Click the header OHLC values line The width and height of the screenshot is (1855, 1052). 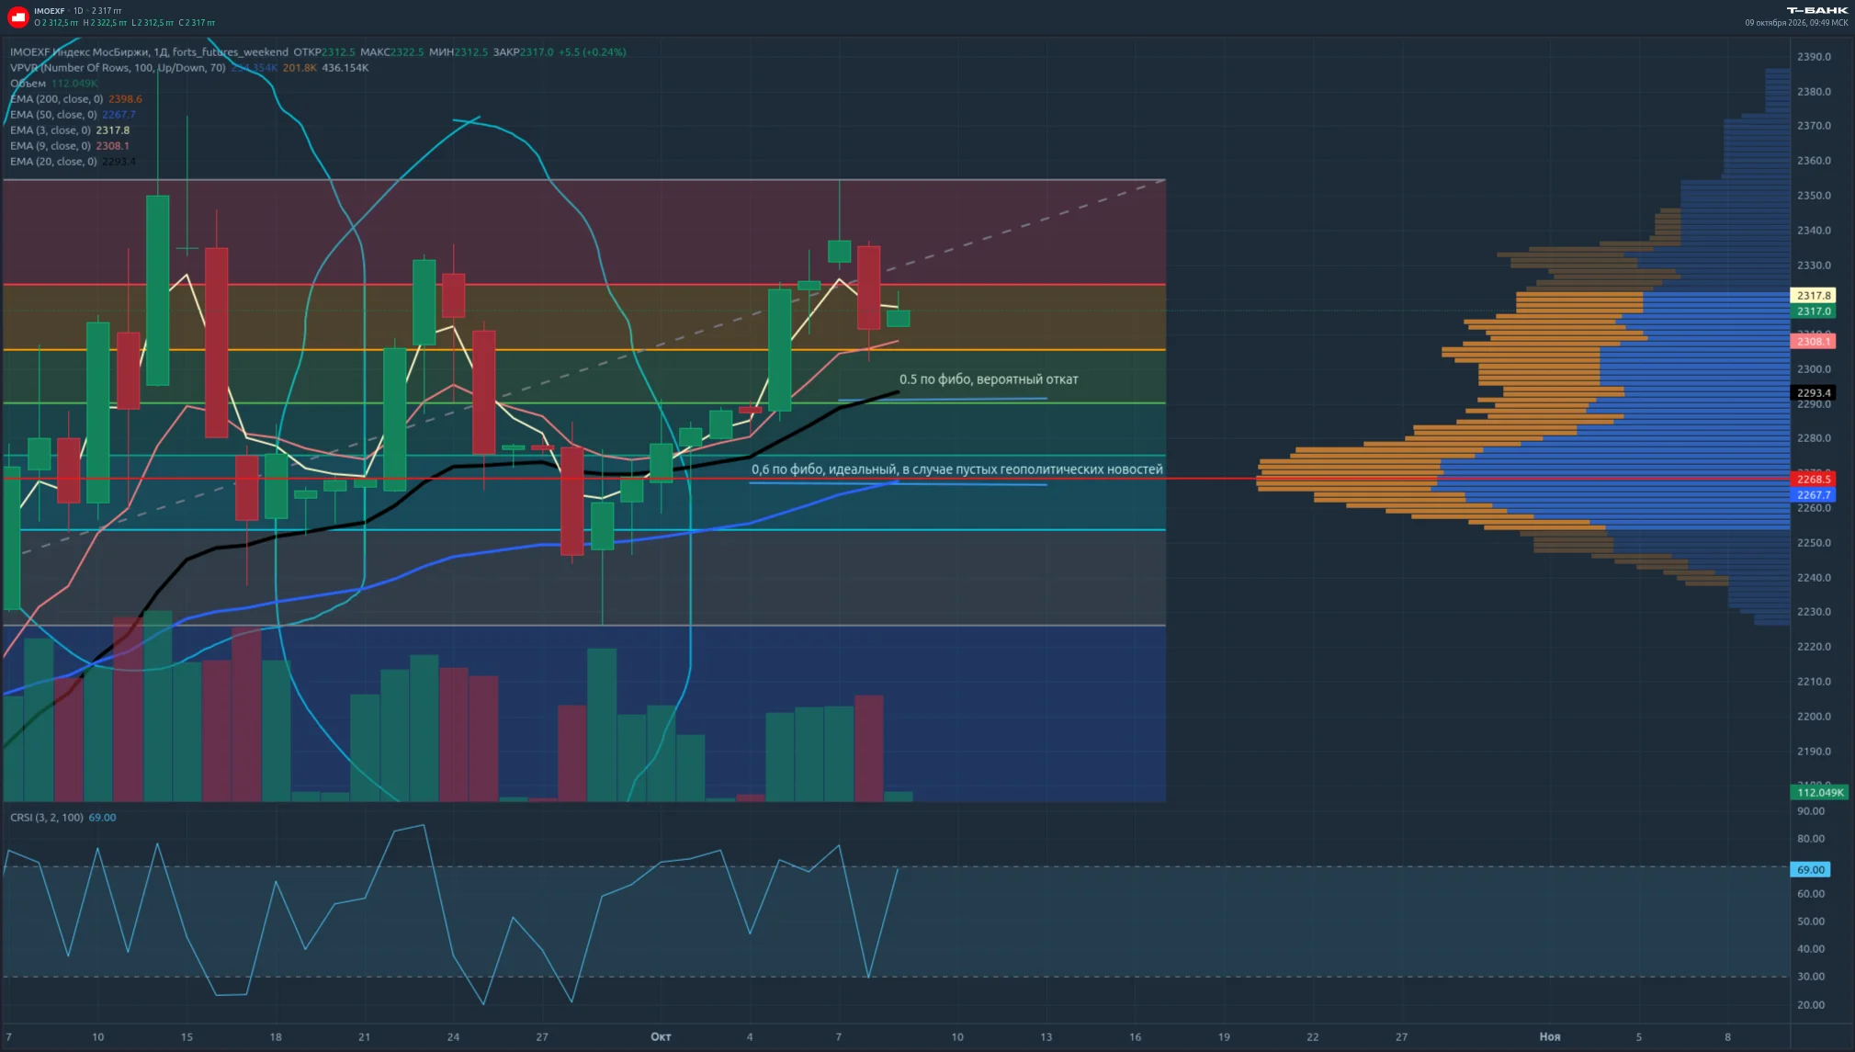[124, 23]
